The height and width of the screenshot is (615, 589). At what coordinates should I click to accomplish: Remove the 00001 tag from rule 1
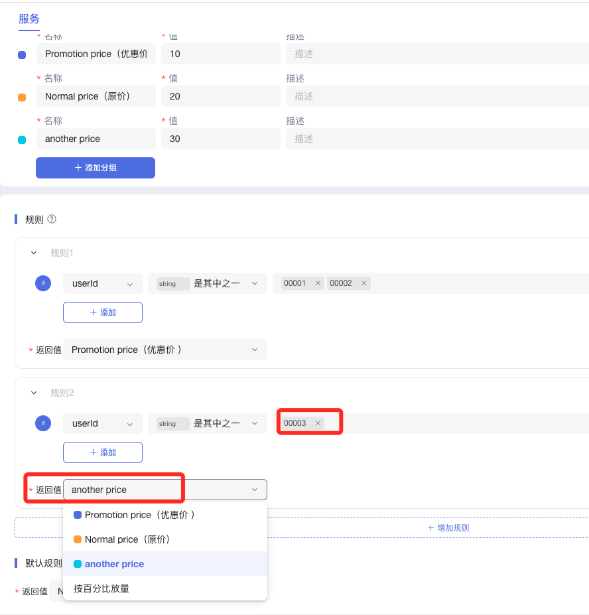pyautogui.click(x=318, y=283)
